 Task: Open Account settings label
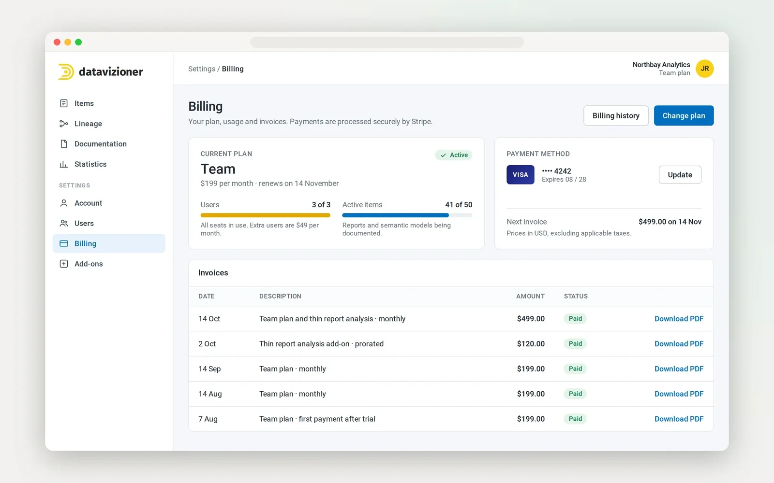point(88,203)
